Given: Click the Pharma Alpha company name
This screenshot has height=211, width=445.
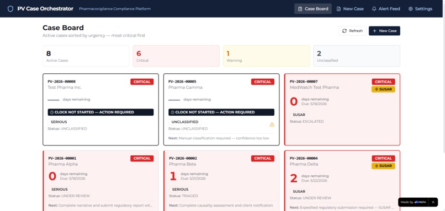Looking at the screenshot, I should click(x=63, y=164).
